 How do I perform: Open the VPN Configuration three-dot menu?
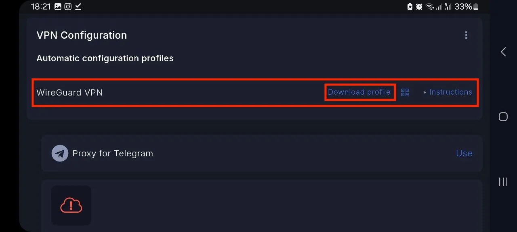coord(466,35)
